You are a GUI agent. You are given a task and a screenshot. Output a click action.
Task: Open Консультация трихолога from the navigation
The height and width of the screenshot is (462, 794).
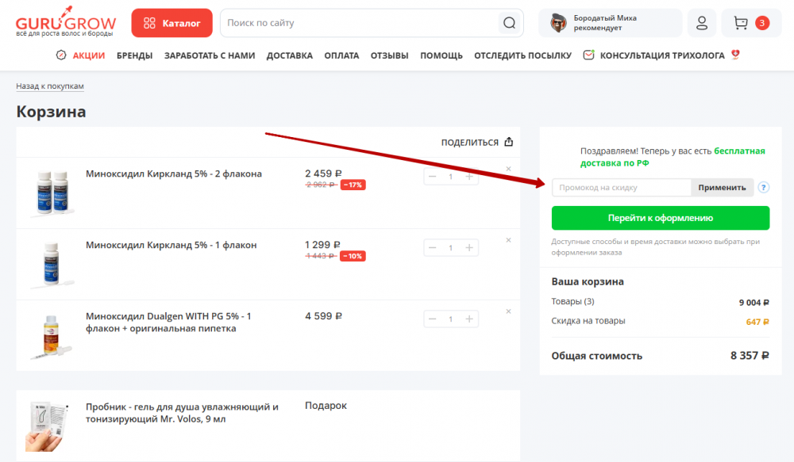tap(661, 55)
